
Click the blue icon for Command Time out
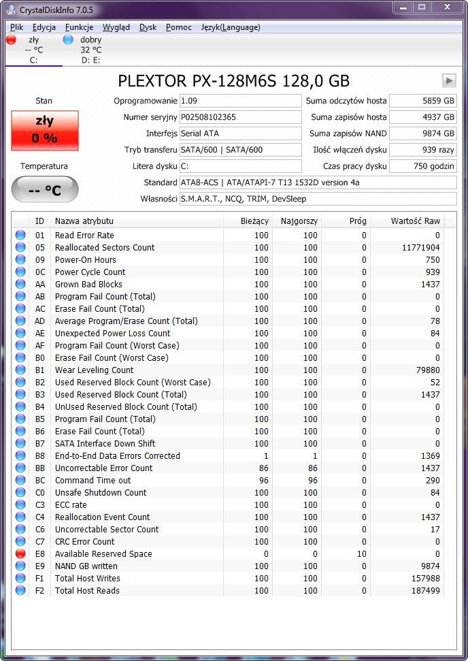20,480
